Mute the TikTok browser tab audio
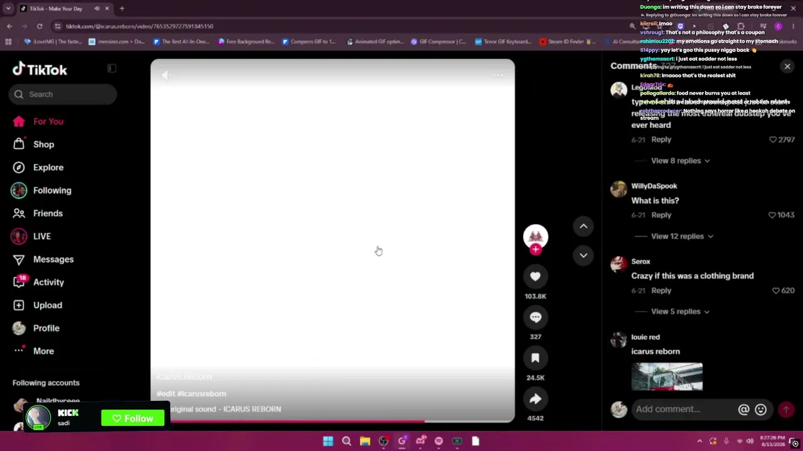 tap(97, 8)
